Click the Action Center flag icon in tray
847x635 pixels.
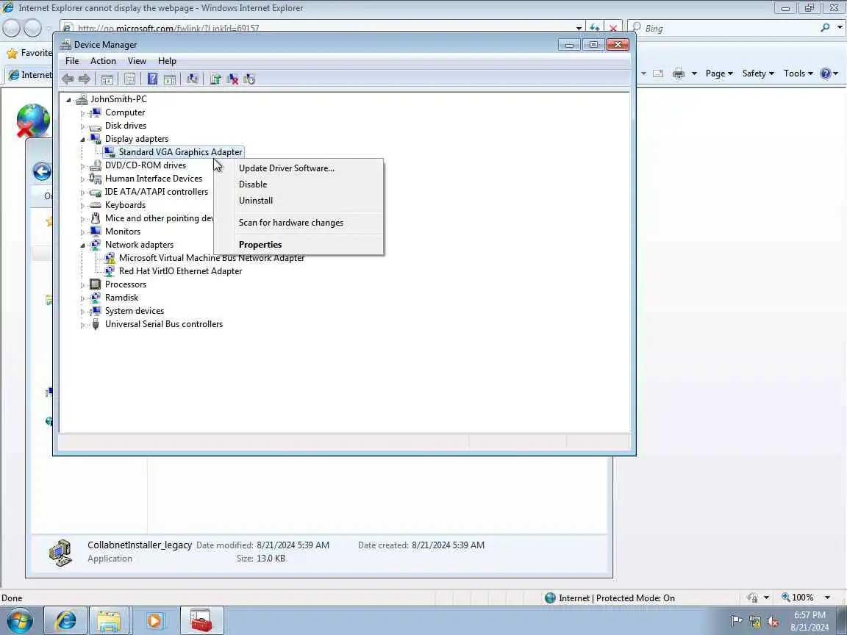736,621
